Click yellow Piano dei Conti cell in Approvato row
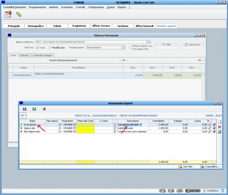The image size is (228, 195). pyautogui.click(x=85, y=128)
